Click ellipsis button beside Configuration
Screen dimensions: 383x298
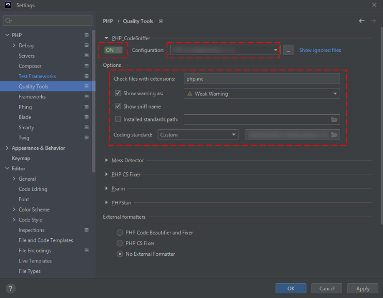click(x=288, y=50)
